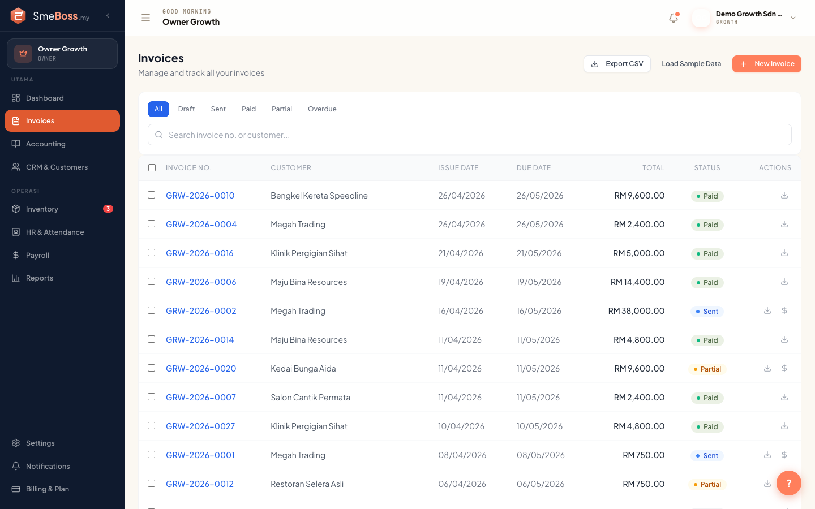This screenshot has width=815, height=509.
Task: Download invoice GRW-2026-0014
Action: pos(784,340)
